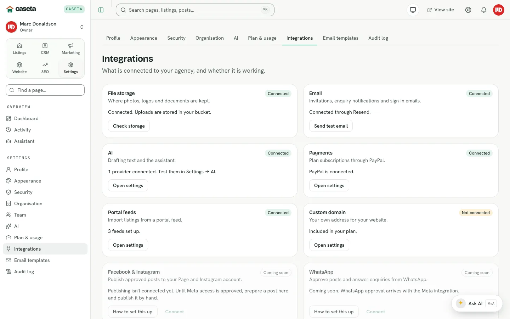This screenshot has width=510, height=319.
Task: Open the Marketing megaphone icon
Action: click(x=71, y=49)
